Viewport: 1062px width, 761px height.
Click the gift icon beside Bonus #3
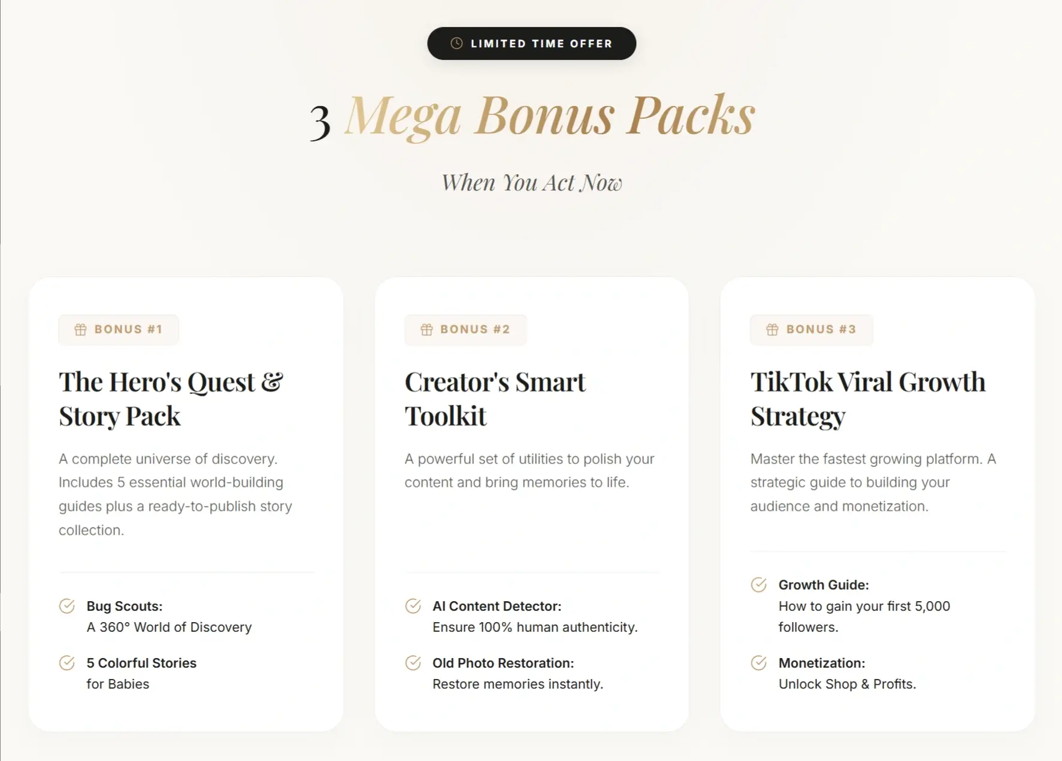click(772, 329)
